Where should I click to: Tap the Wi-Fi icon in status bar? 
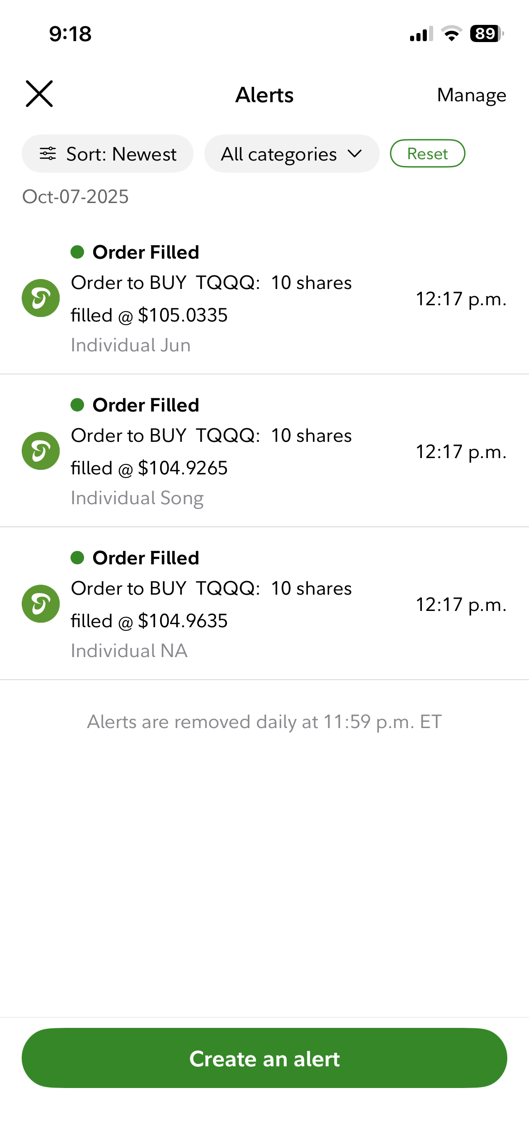(451, 34)
